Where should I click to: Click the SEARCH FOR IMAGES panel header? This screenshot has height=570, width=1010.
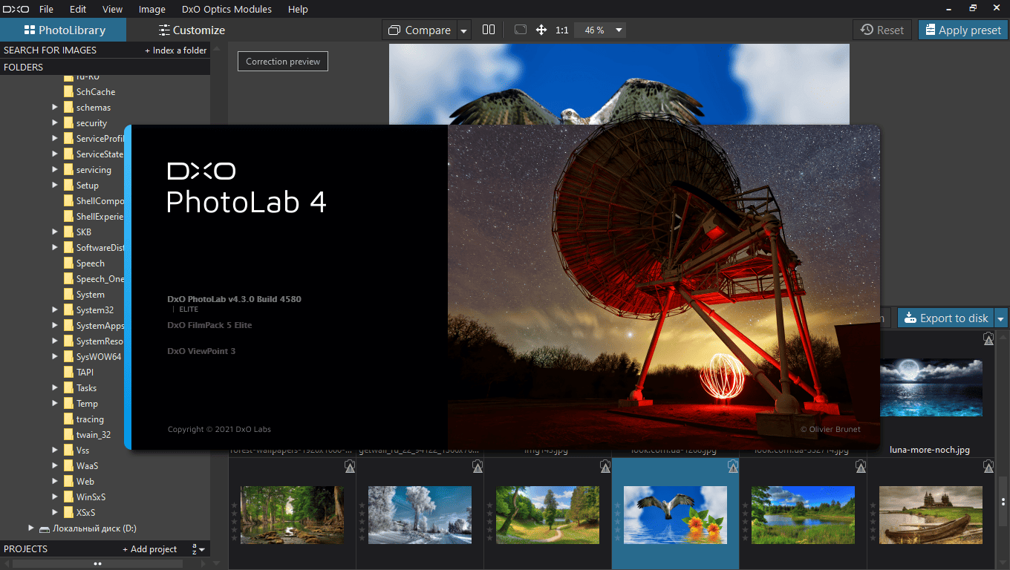click(x=50, y=50)
